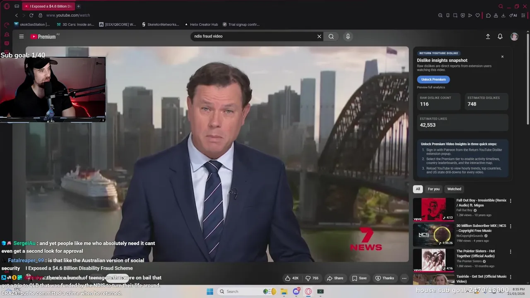The image size is (530, 298).
Task: Open options menu for Pointer Sisters video
Action: (510, 252)
